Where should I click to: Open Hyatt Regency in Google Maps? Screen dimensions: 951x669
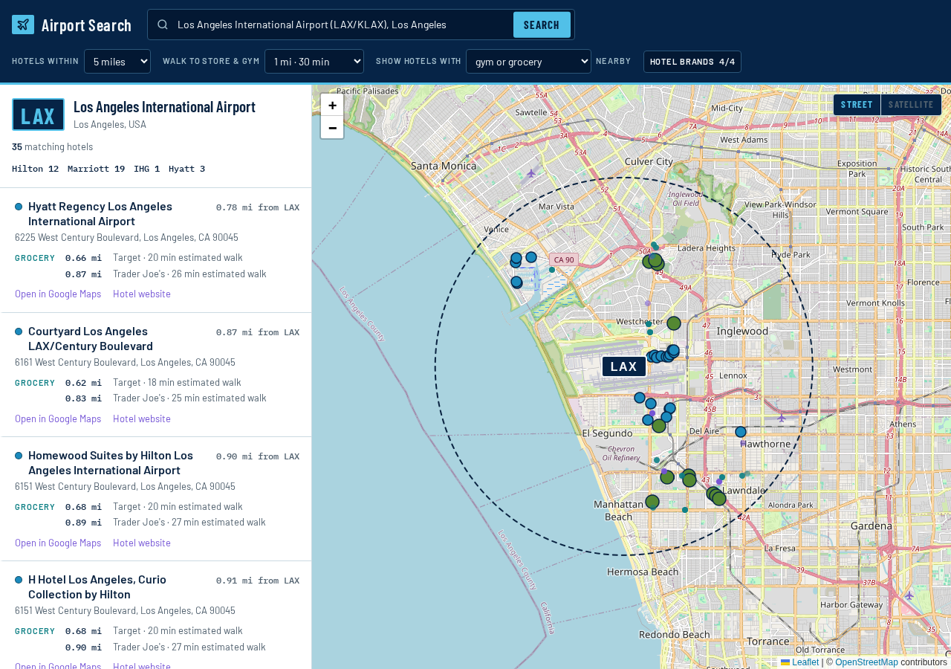click(x=58, y=294)
